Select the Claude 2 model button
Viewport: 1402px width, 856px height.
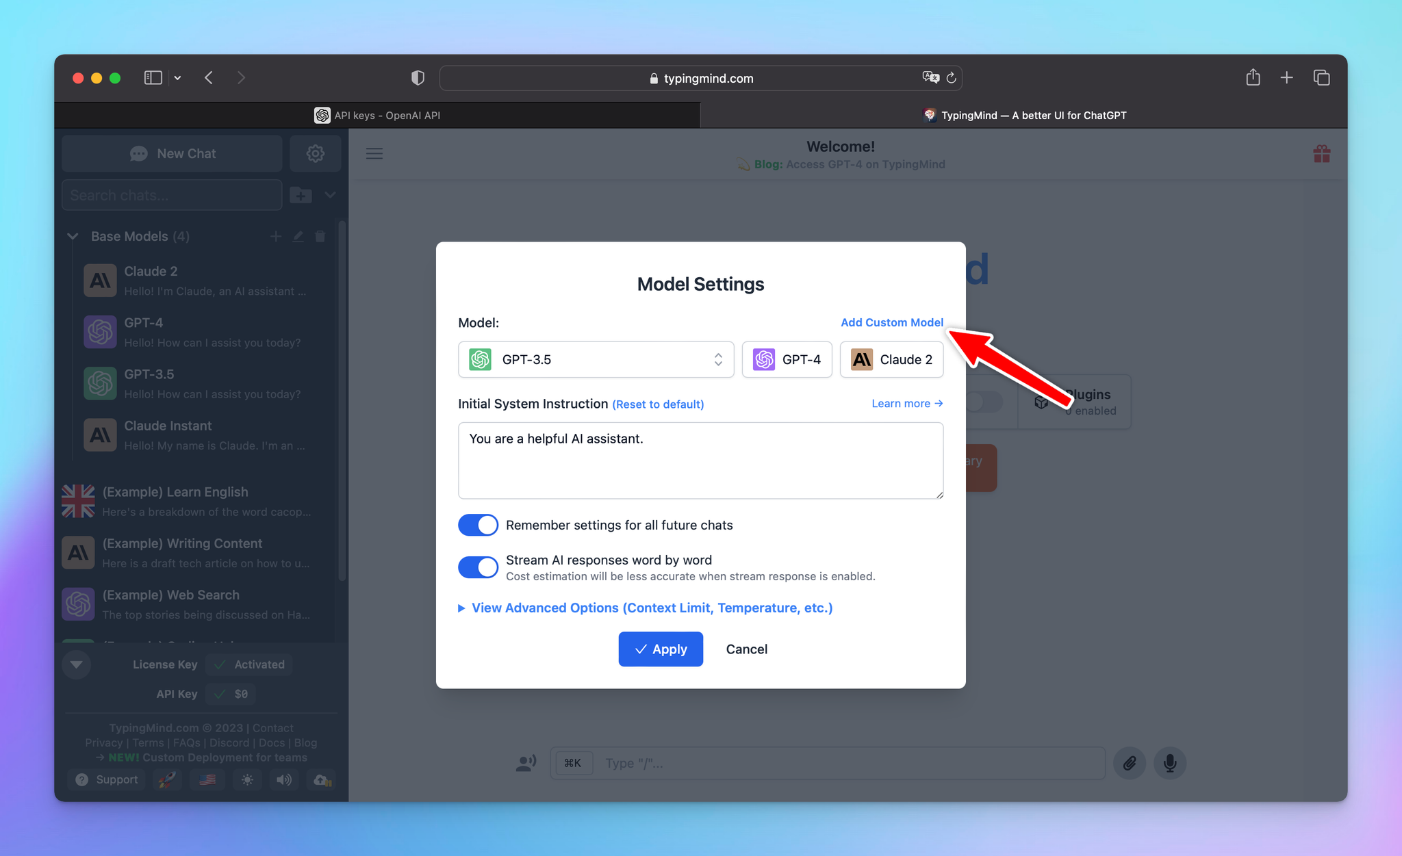coord(891,359)
